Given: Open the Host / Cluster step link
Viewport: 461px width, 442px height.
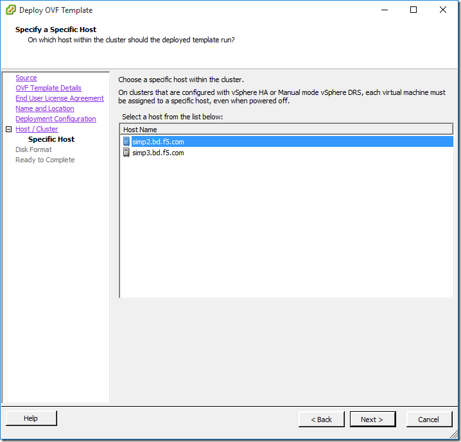Looking at the screenshot, I should coord(37,129).
